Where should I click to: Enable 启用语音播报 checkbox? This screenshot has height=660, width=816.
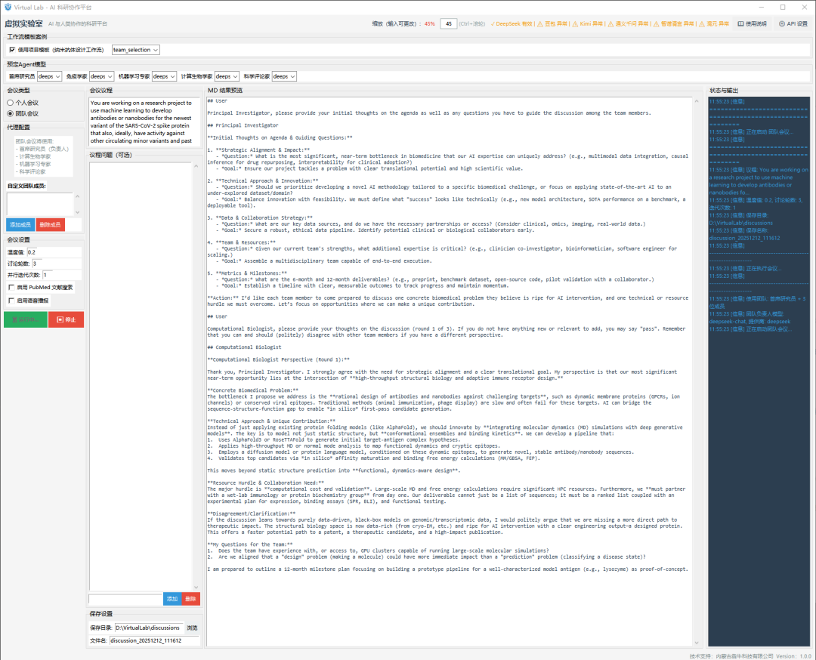coord(11,301)
